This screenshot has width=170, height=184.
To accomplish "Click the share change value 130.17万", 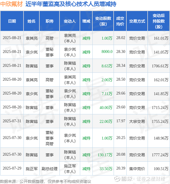I will coord(105,155).
